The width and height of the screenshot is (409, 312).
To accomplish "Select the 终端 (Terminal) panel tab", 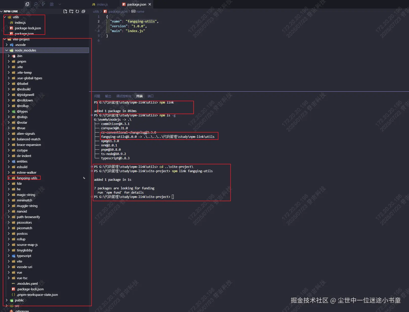I will point(140,96).
